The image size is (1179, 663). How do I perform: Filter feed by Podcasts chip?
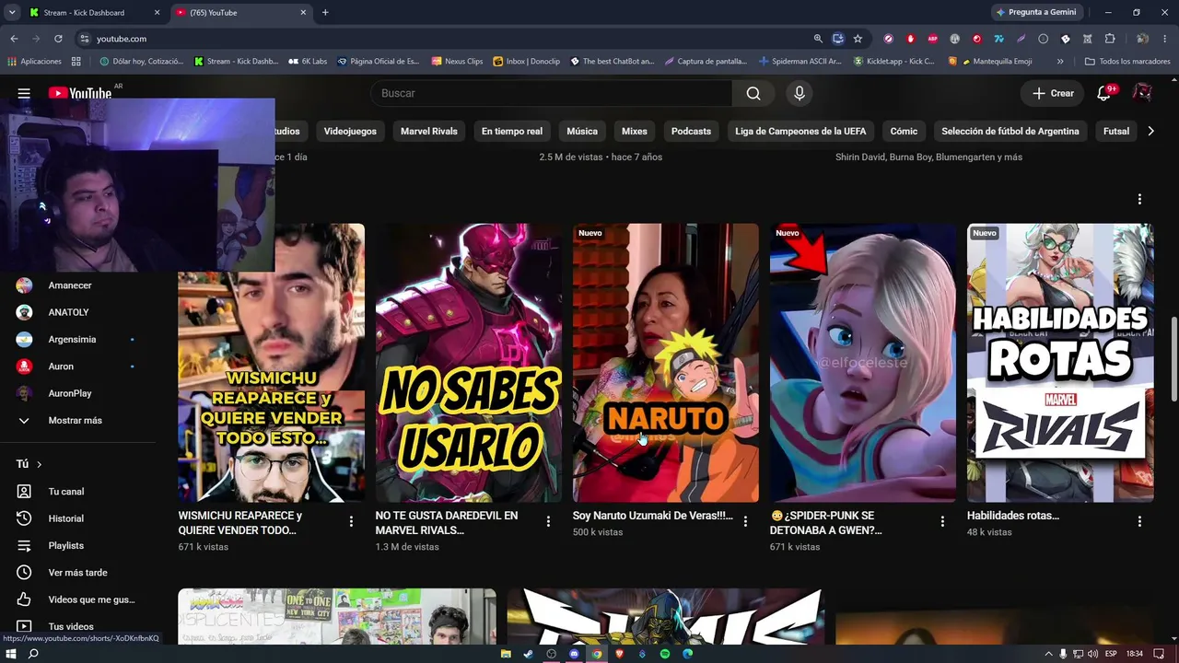(x=691, y=131)
